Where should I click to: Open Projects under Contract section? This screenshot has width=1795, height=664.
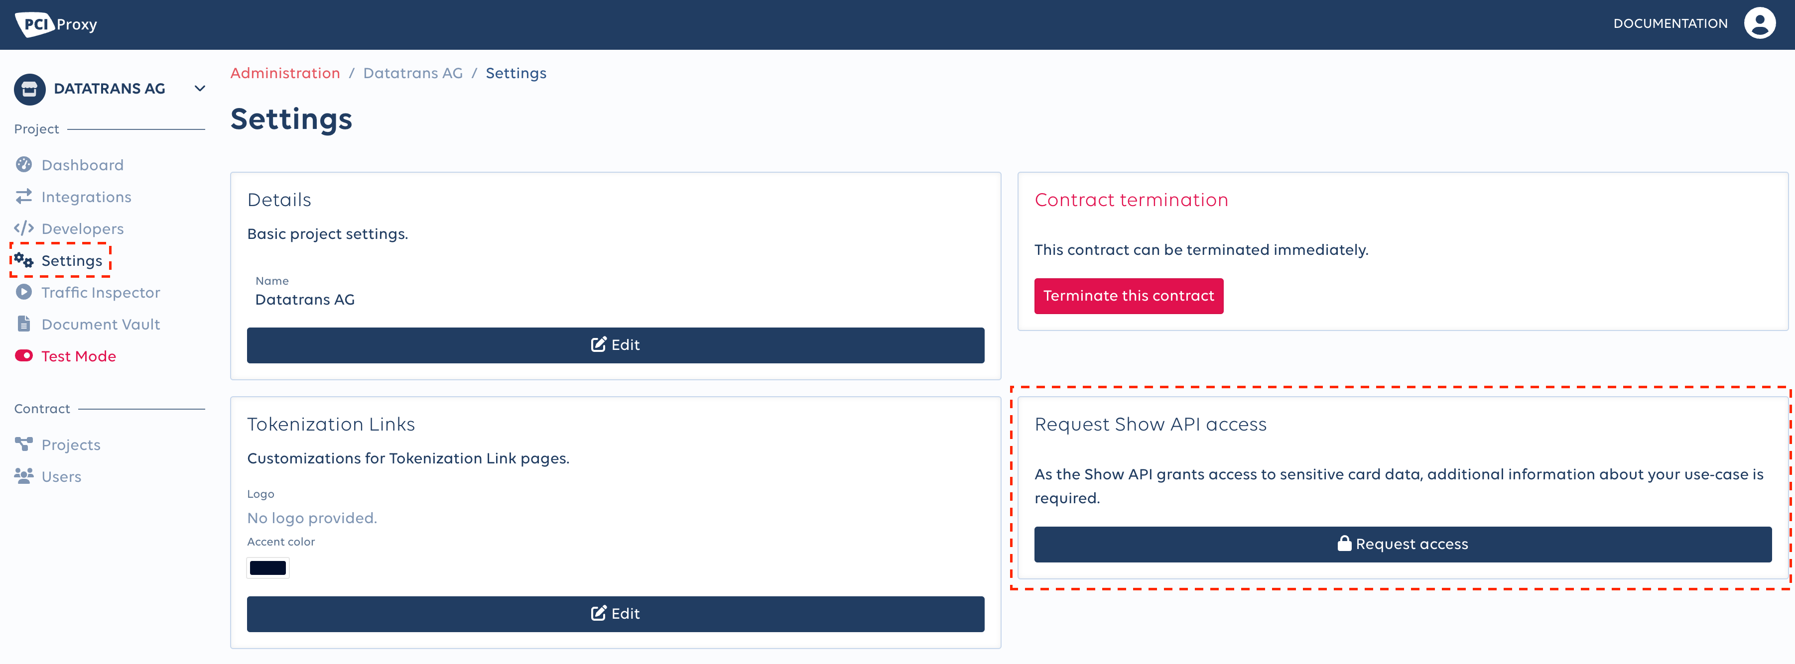71,445
